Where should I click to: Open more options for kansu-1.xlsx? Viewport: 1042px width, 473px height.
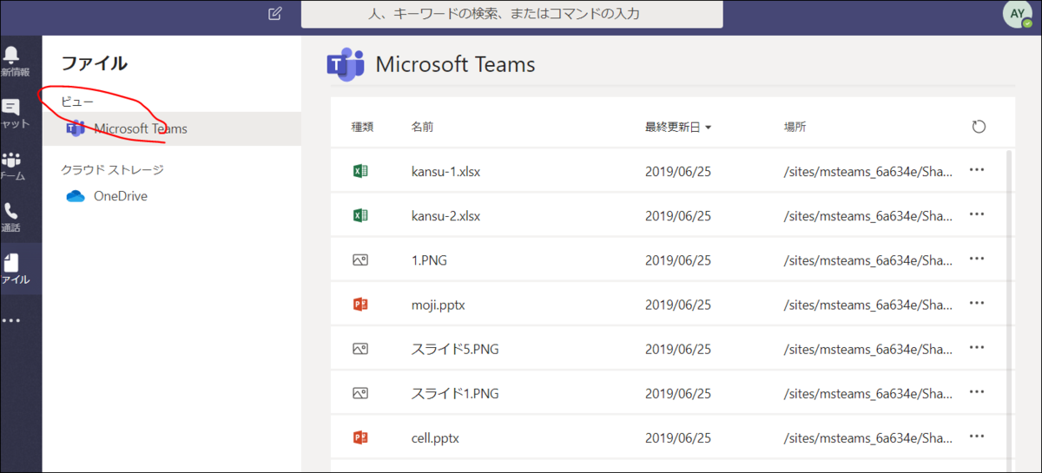click(976, 171)
